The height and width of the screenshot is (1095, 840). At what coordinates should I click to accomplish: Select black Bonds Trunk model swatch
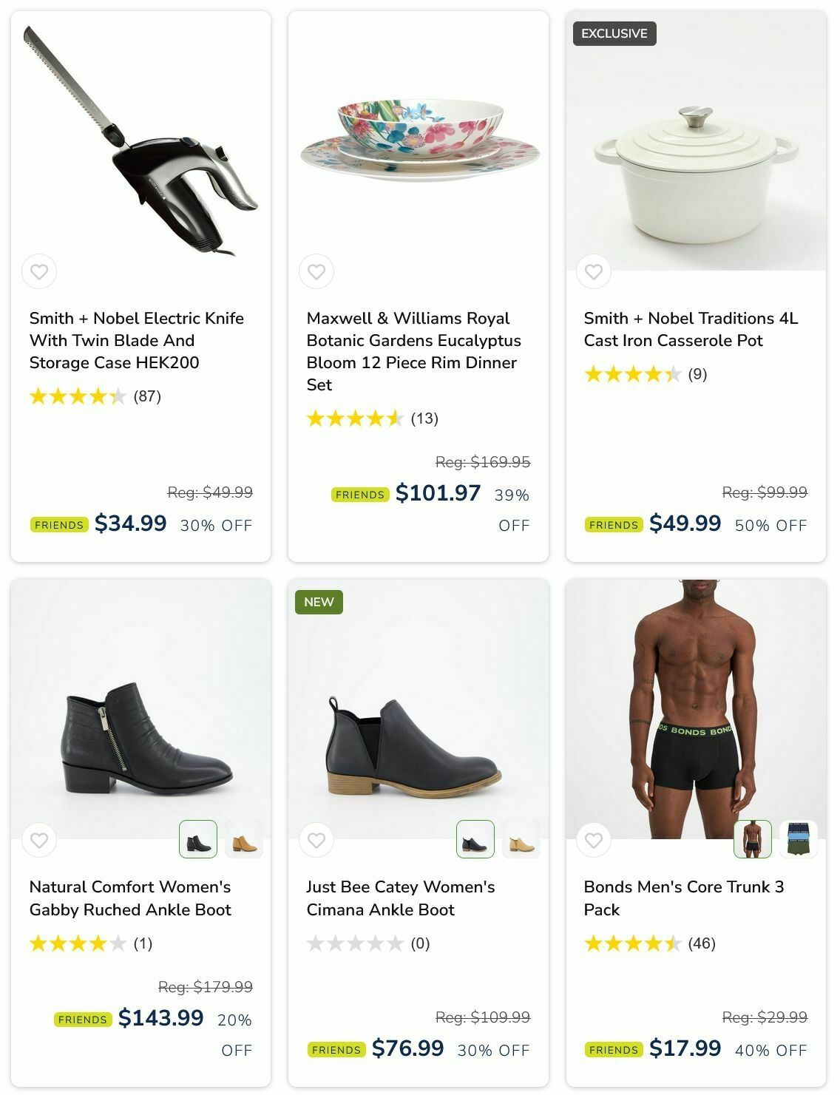tap(753, 839)
